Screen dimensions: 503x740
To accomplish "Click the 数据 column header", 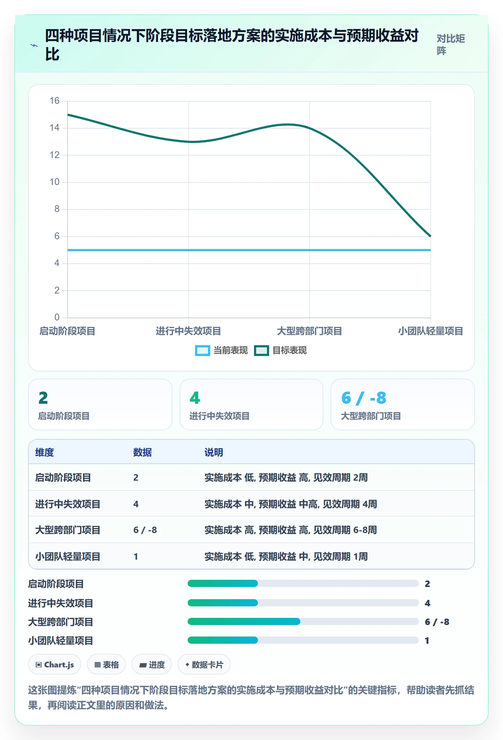I will (x=143, y=452).
